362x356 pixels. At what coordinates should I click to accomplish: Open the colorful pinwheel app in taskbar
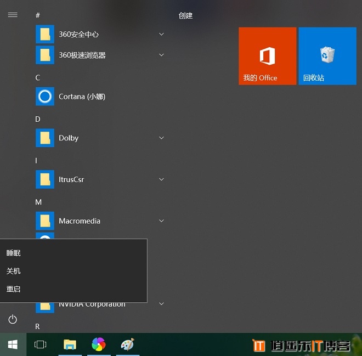tap(99, 344)
